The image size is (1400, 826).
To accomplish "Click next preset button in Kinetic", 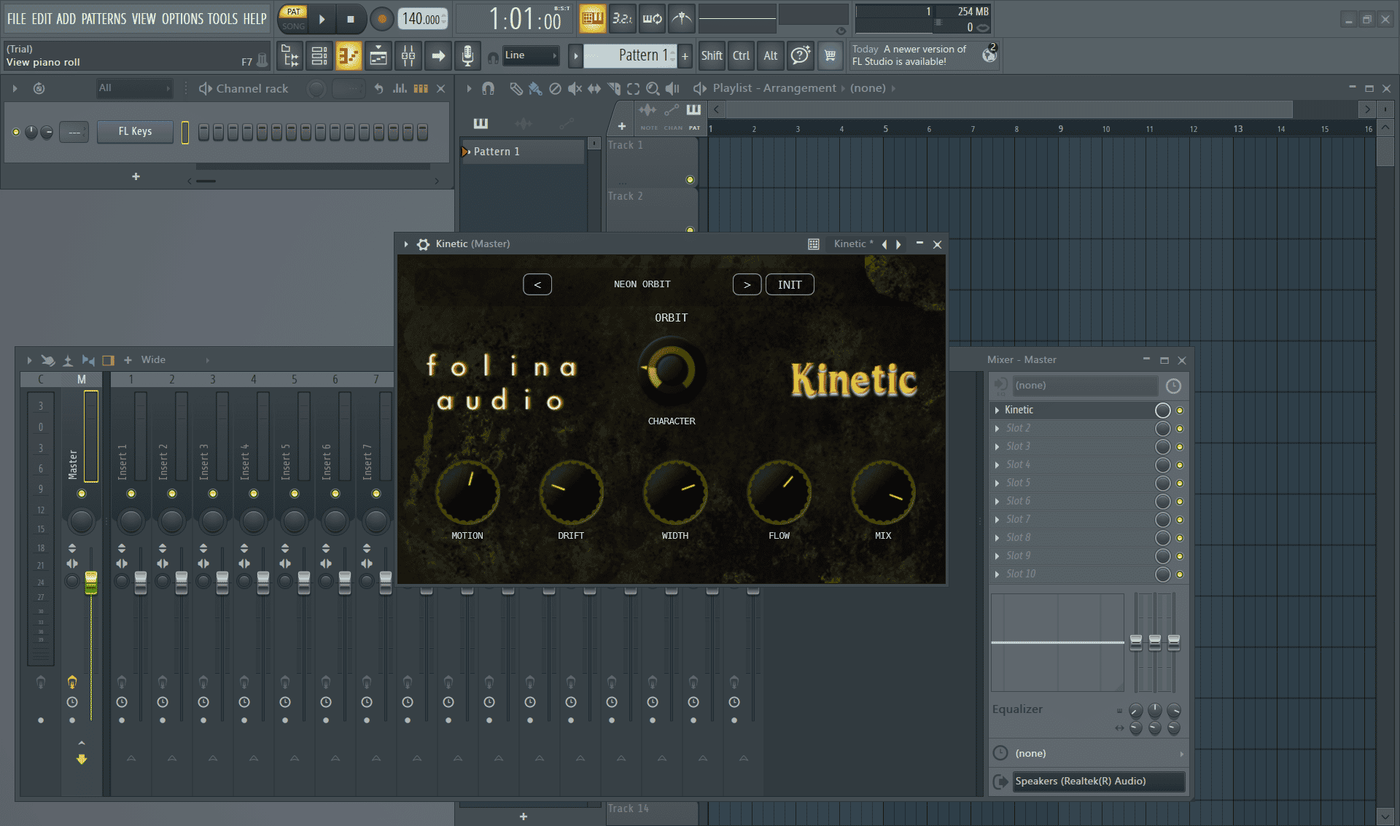I will click(747, 285).
